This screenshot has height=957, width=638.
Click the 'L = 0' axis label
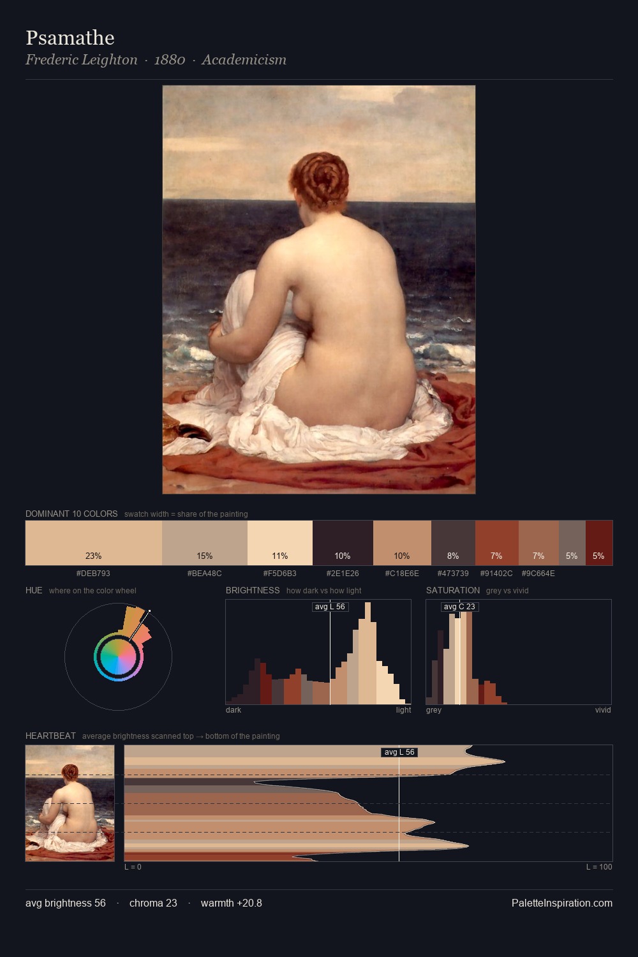pos(133,867)
